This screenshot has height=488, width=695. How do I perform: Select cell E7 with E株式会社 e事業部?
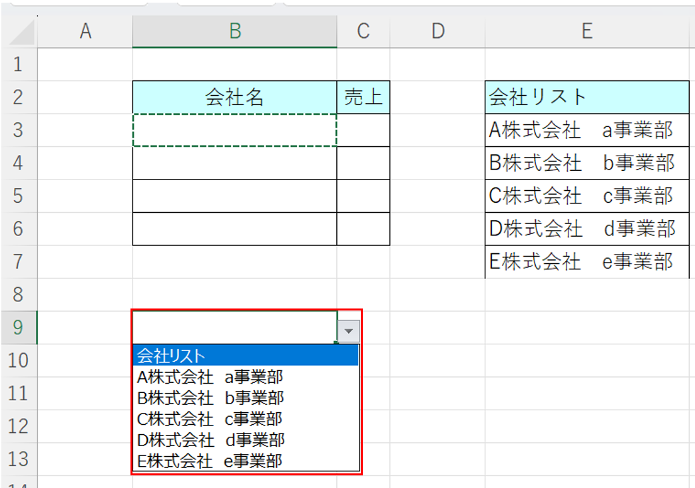587,262
